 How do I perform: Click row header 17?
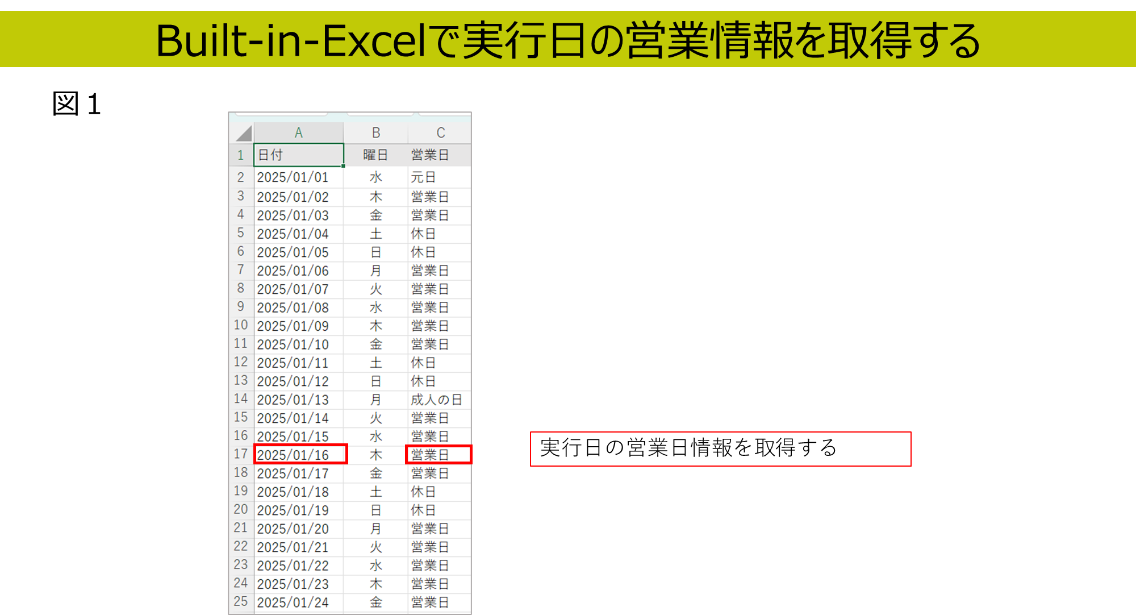pos(241,454)
